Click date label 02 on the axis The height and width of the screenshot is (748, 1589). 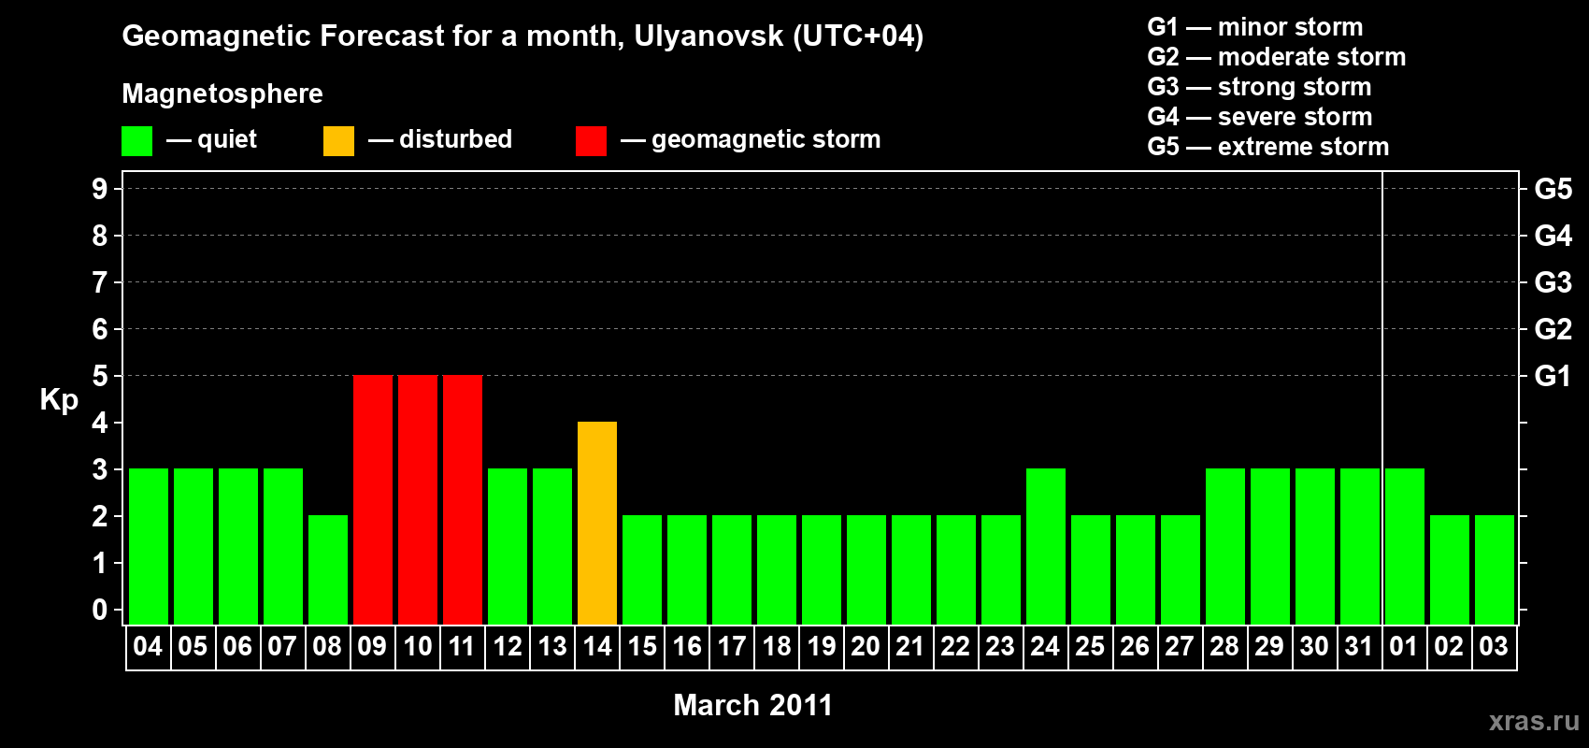point(1449,646)
